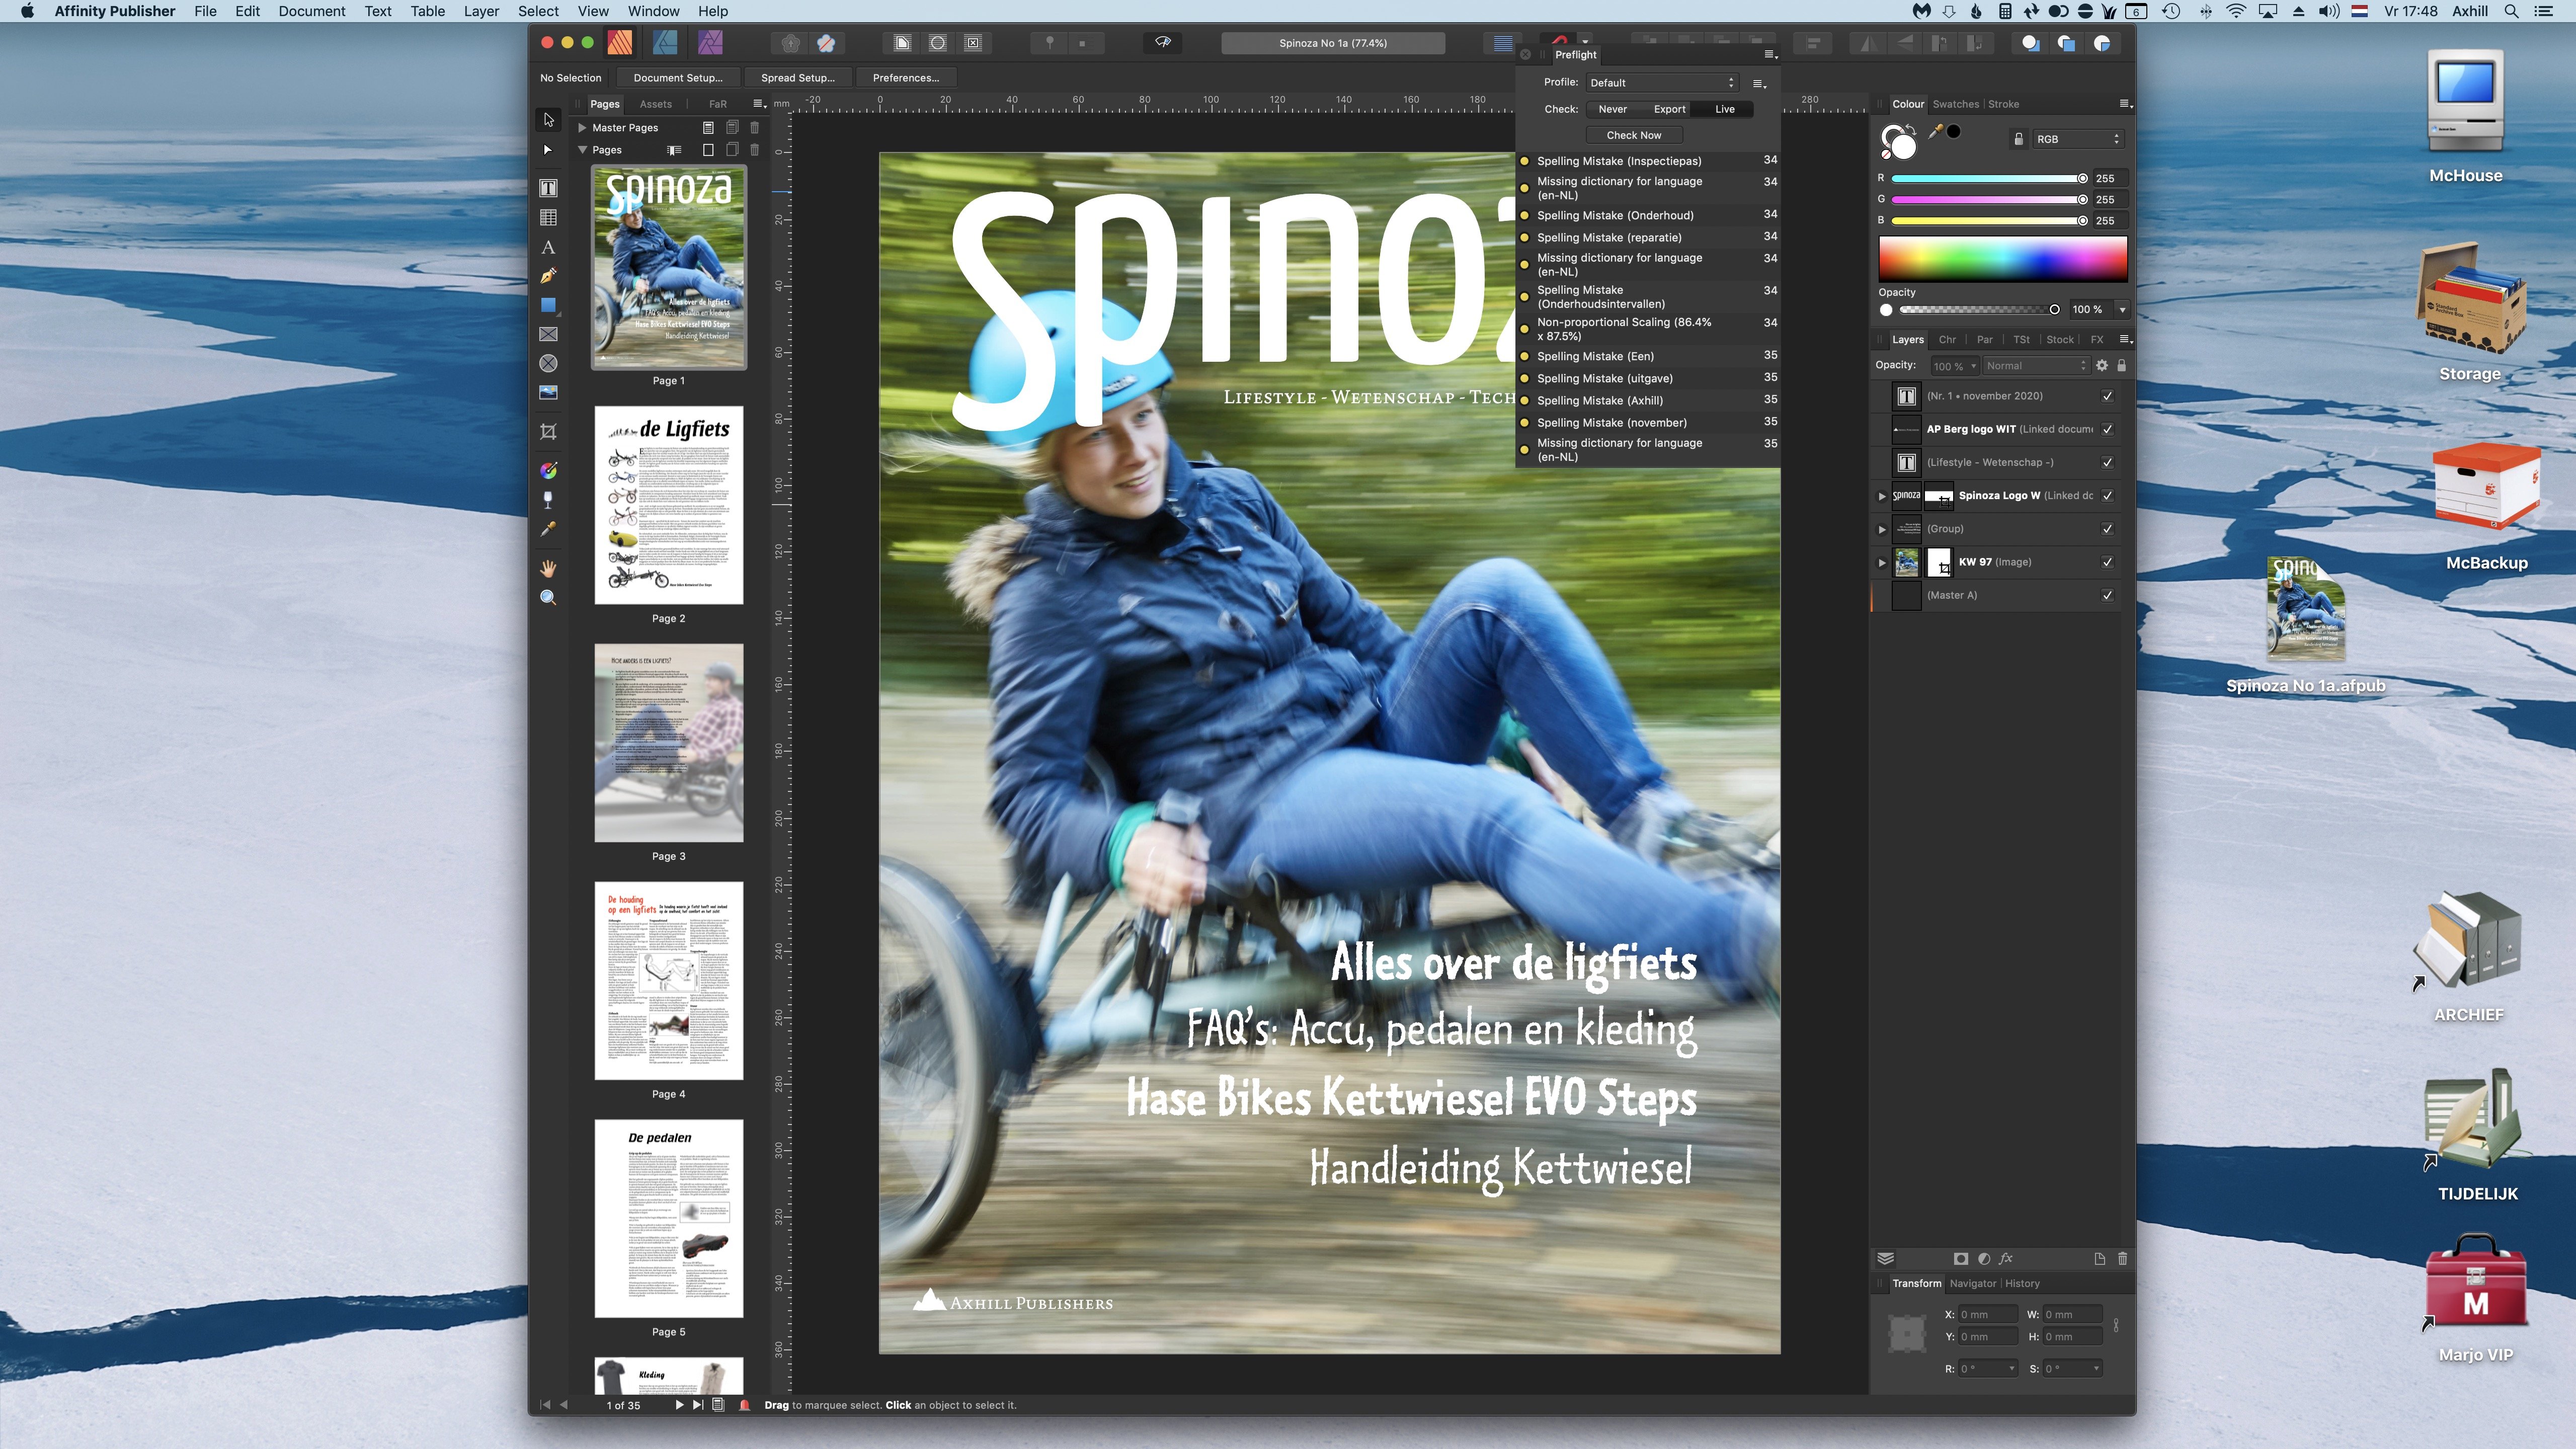Screen dimensions: 2576x1449
Task: Toggle visibility of AP Berg logo WIT layer
Action: 2108,429
